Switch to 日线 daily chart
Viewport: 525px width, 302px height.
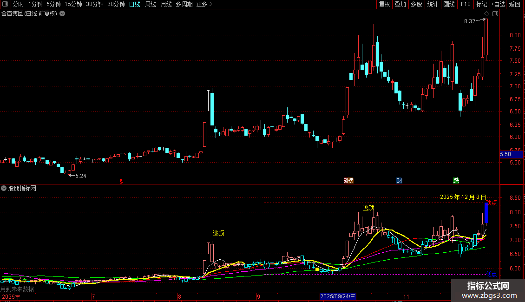click(x=135, y=4)
